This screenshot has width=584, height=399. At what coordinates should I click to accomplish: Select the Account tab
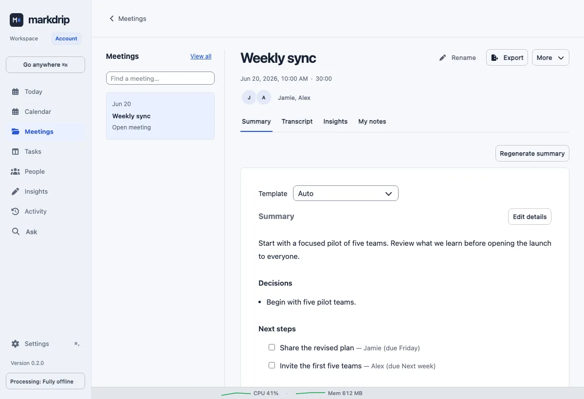66,38
